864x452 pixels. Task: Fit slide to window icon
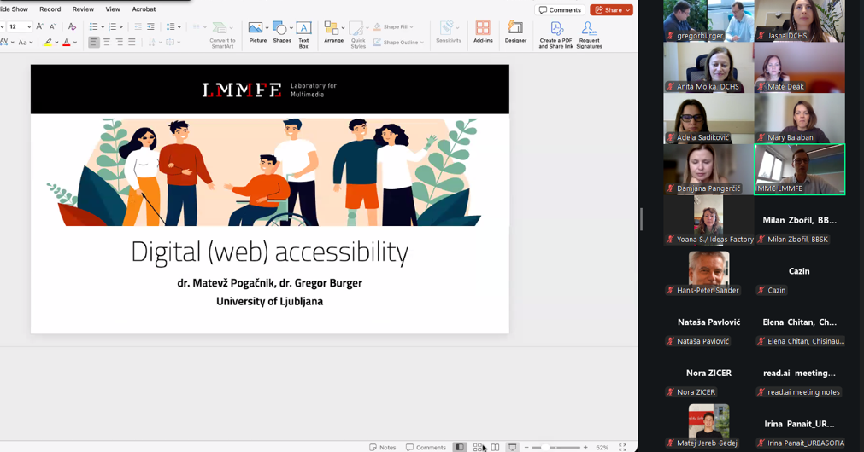pos(623,447)
